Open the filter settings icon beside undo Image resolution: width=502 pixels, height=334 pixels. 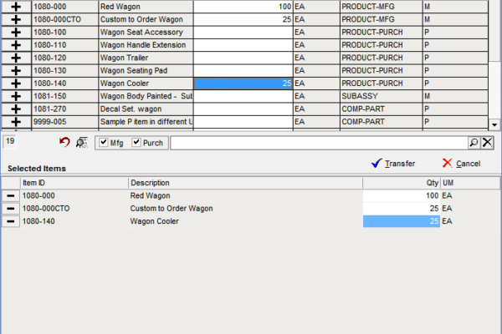click(x=82, y=143)
